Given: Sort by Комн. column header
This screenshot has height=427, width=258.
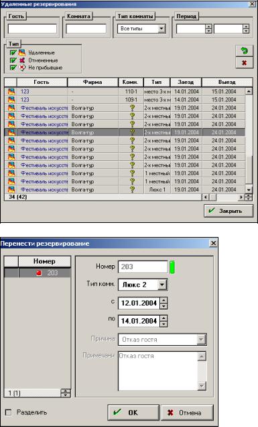Looking at the screenshot, I should pyautogui.click(x=131, y=82).
